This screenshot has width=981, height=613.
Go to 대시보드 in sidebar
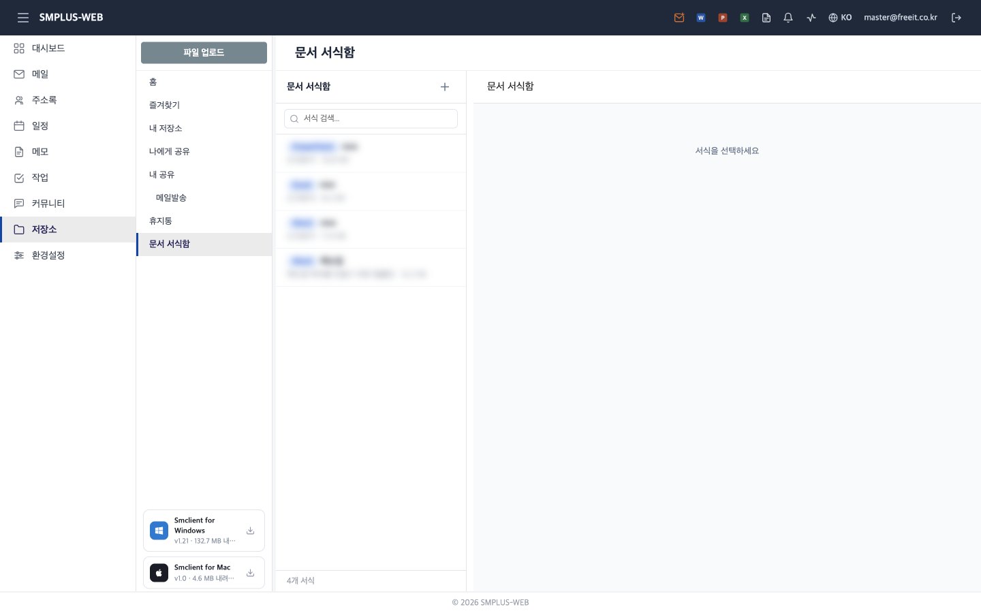pyautogui.click(x=68, y=48)
